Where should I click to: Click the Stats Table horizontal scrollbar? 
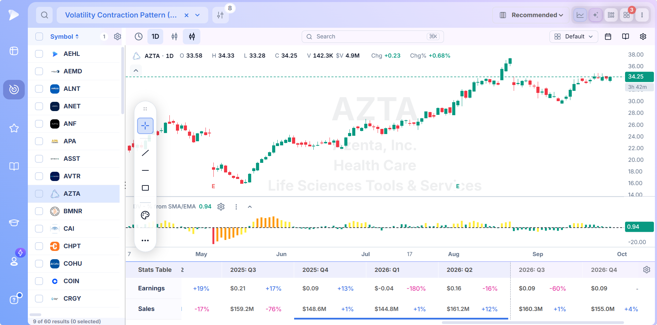533,323
